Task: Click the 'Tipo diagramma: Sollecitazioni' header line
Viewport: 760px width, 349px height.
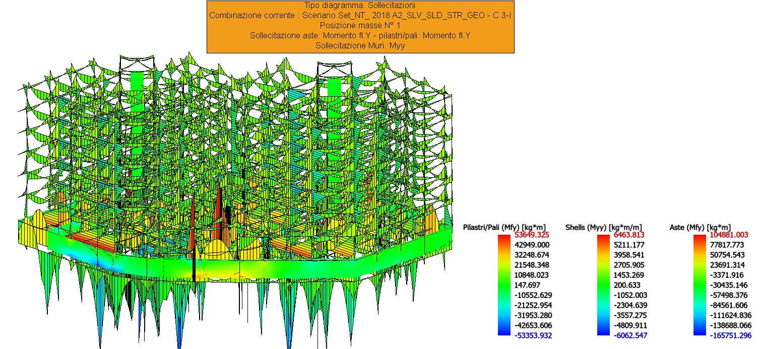Action: (360, 6)
